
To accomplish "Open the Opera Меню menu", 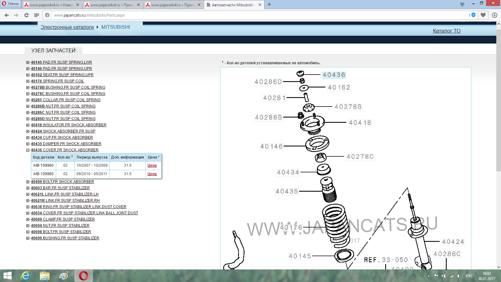I will pyautogui.click(x=10, y=4).
